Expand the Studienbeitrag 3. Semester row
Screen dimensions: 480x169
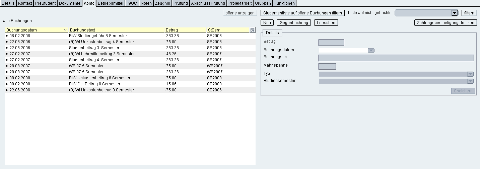click(x=7, y=48)
